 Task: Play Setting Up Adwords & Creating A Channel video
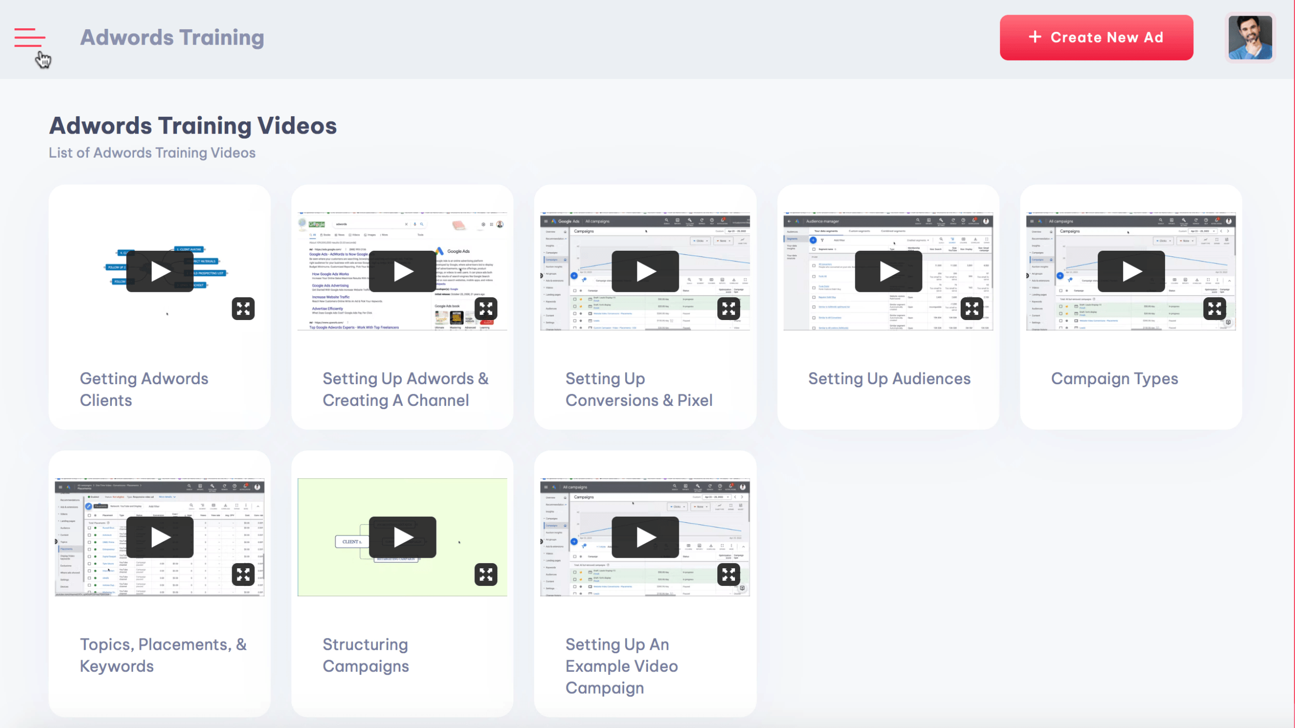403,271
